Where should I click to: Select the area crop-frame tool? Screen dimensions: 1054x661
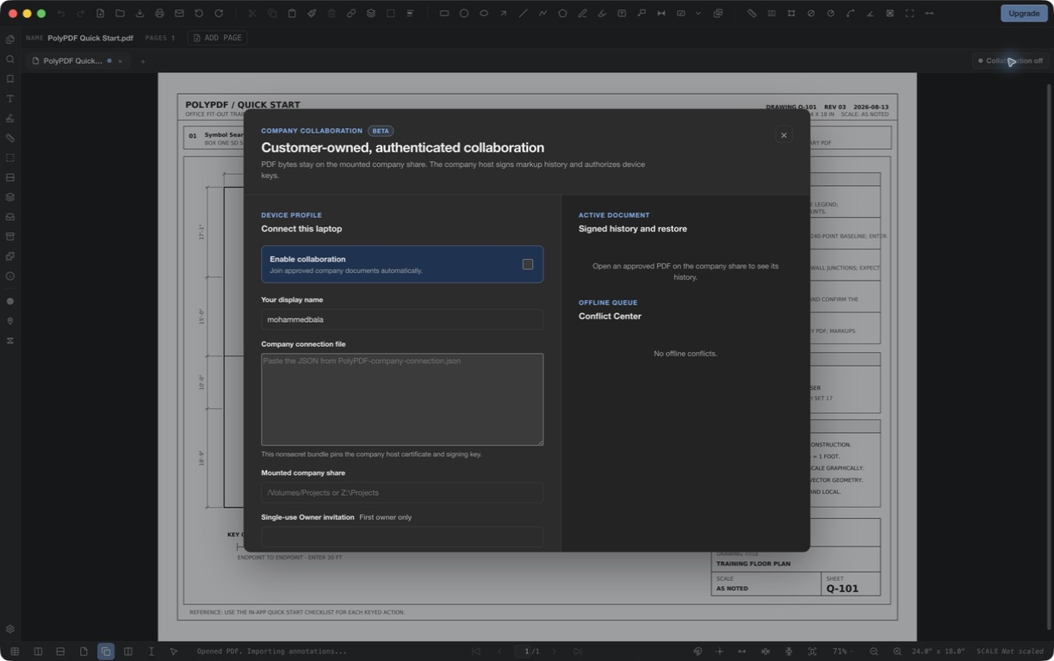(791, 14)
